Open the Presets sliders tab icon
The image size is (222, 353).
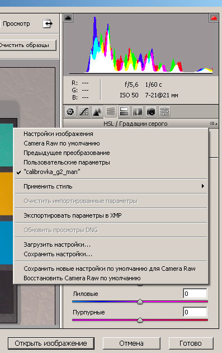coord(164,111)
